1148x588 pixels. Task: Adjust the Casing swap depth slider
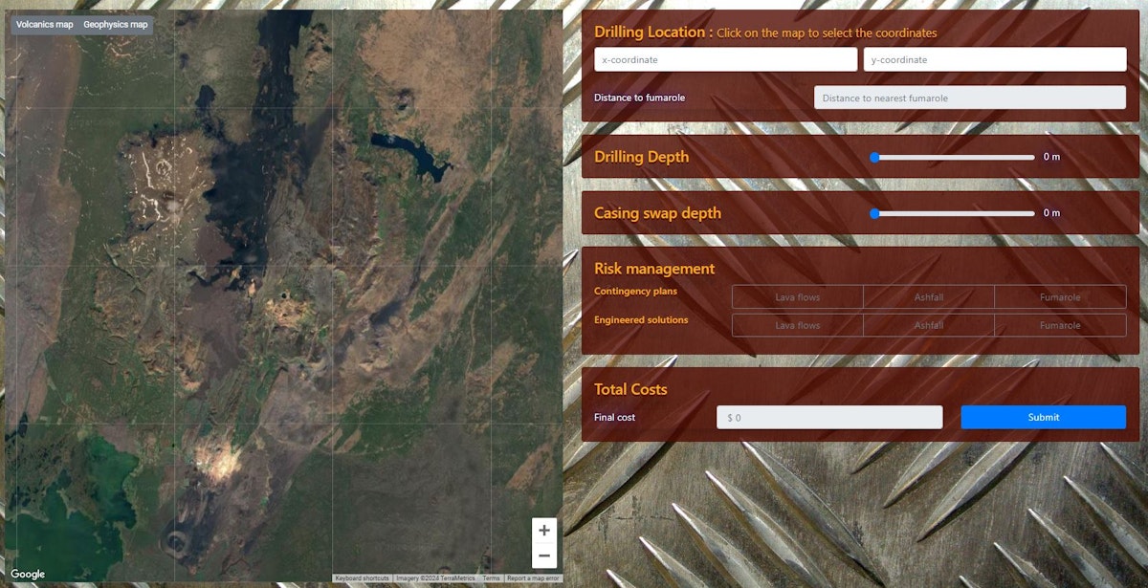point(872,214)
